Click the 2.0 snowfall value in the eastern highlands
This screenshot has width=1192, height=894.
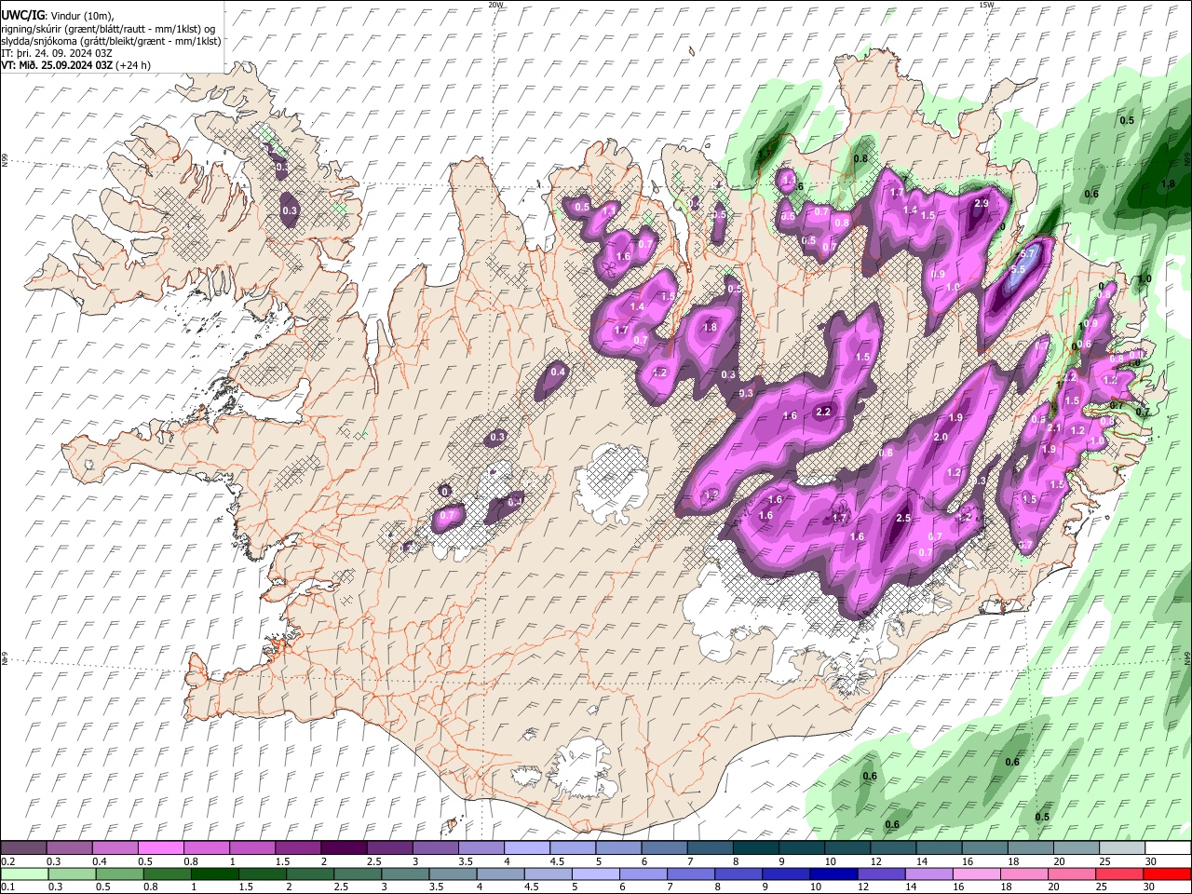[x=941, y=438]
